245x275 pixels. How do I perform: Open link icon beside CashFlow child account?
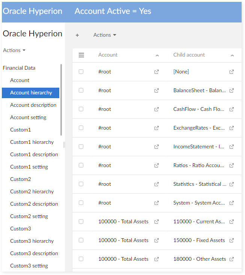click(232, 109)
